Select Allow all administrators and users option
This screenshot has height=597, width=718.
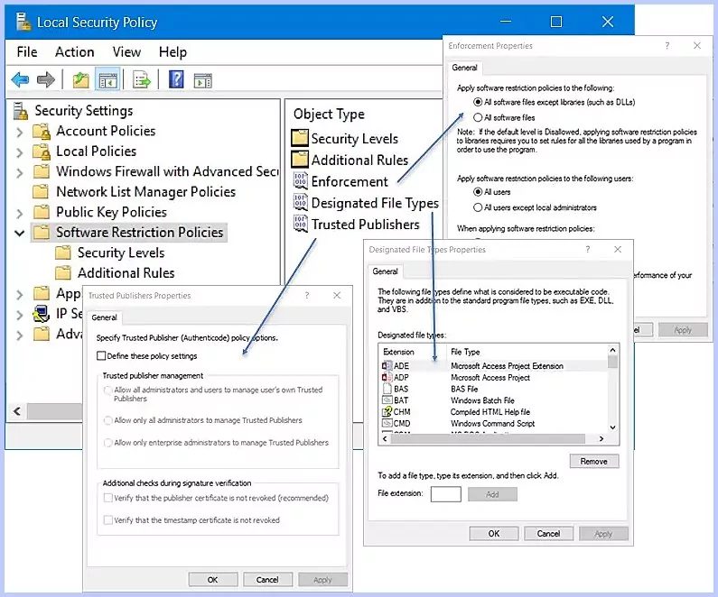[108, 390]
